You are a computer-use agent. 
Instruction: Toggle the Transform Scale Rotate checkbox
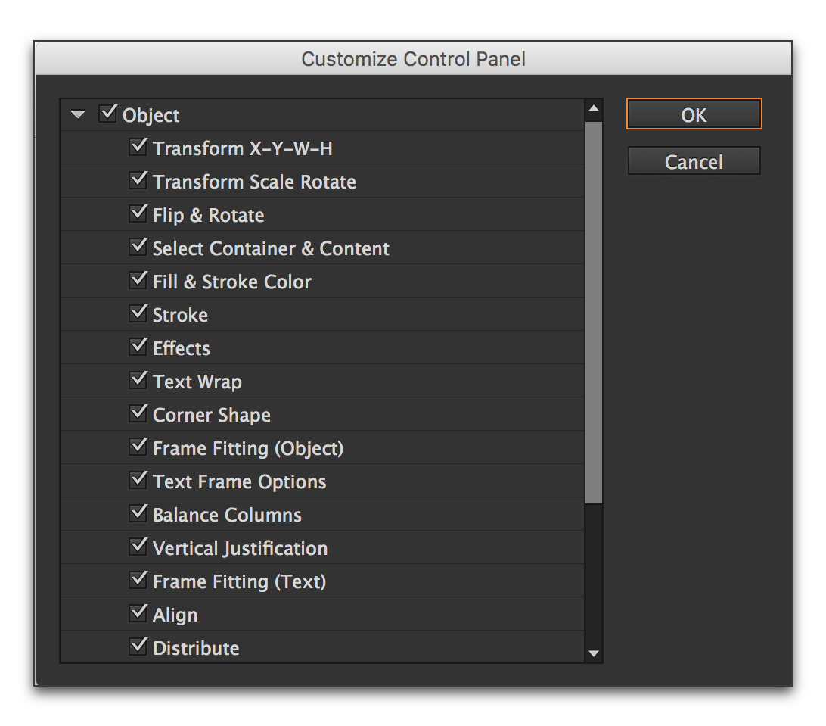(x=138, y=179)
